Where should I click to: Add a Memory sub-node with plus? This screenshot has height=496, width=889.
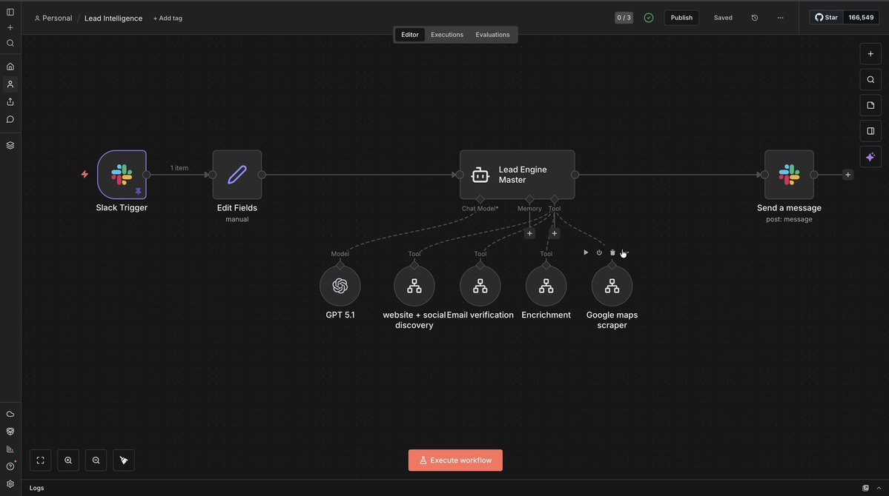point(529,233)
